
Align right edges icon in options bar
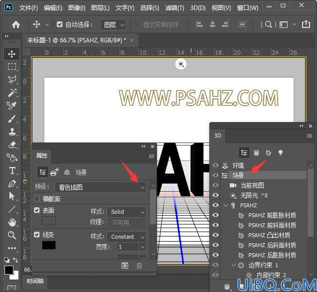click(225, 24)
